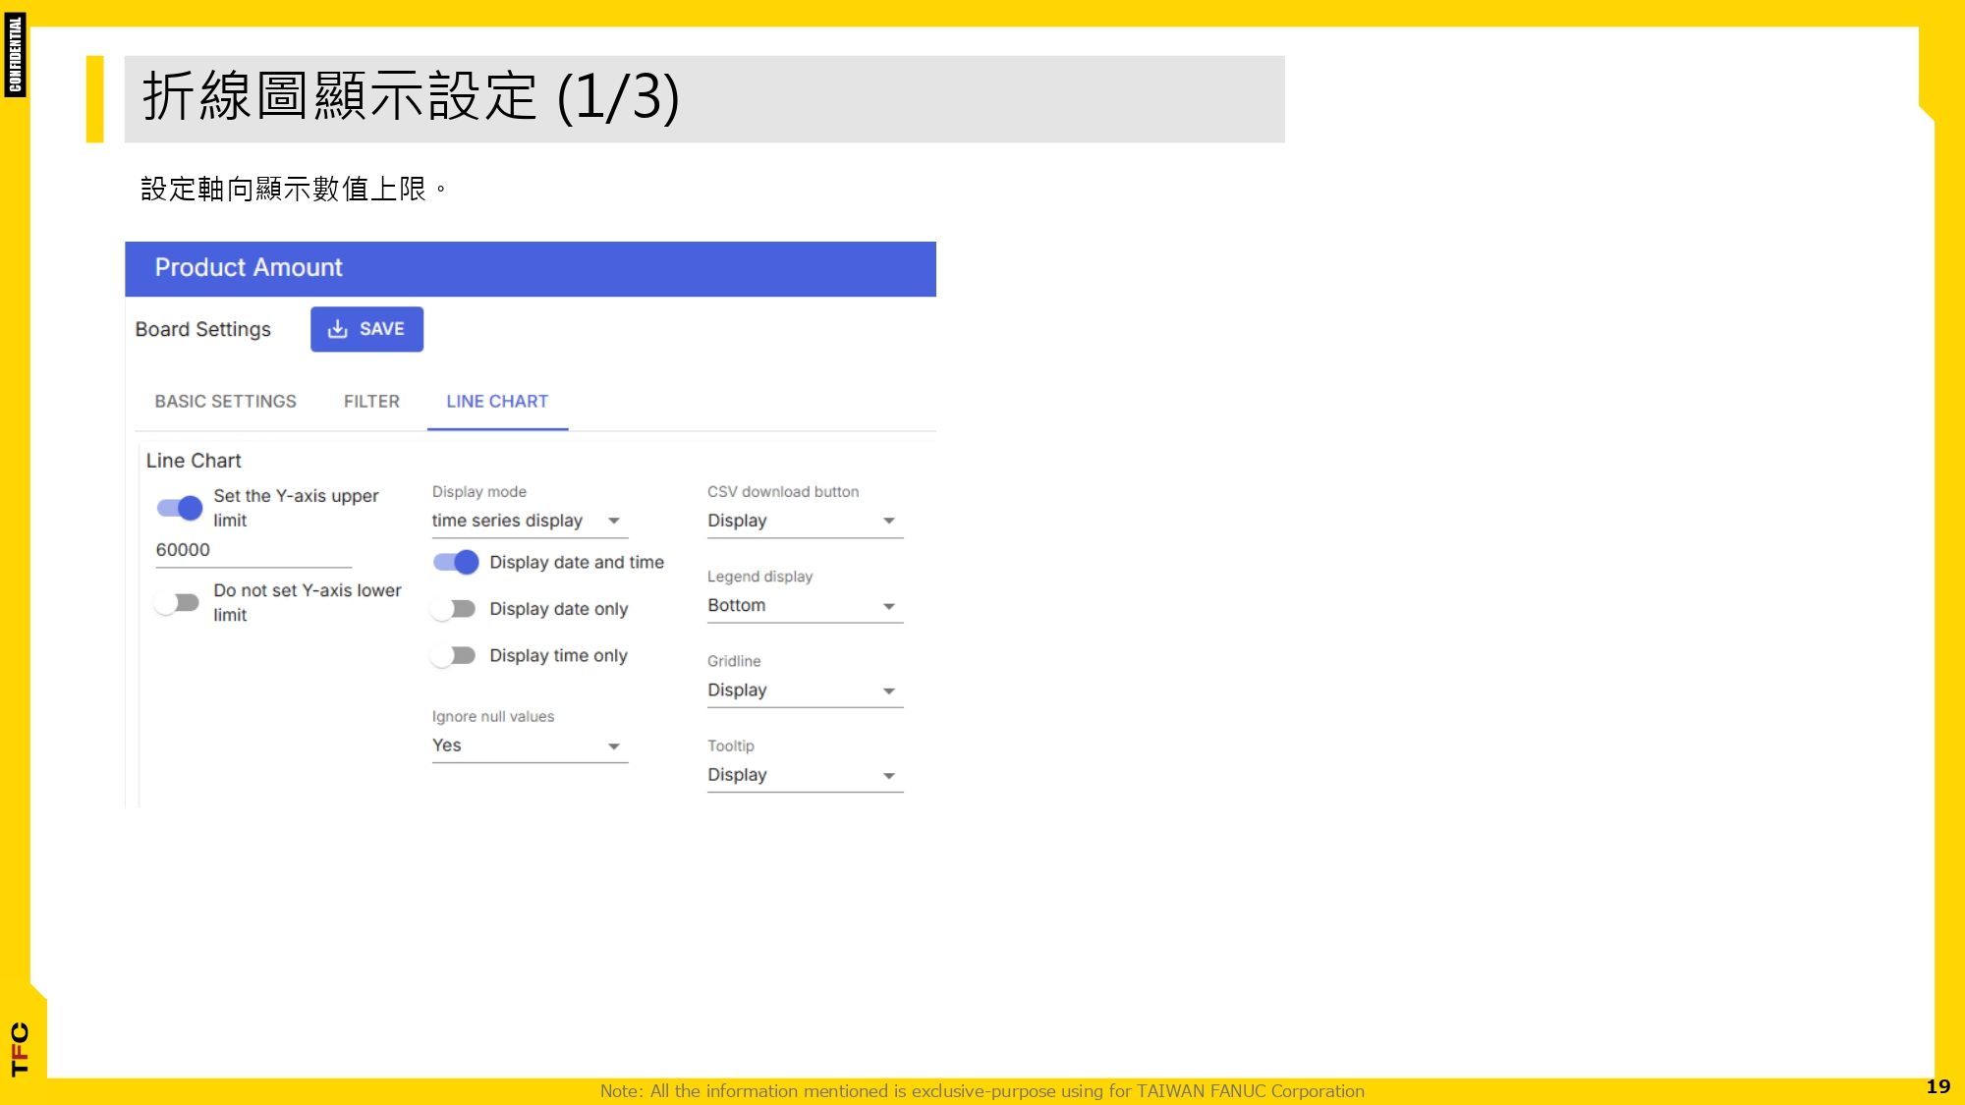The image size is (1965, 1105).
Task: Click the TFC logo at bottom left
Action: click(x=19, y=1049)
